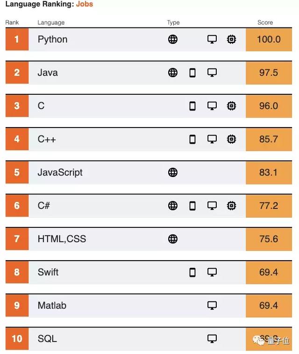
Task: Click the desktop monitor icon in Swift row
Action: (x=212, y=272)
